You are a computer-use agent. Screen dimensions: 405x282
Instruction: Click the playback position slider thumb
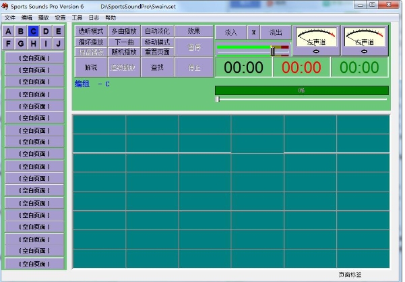pyautogui.click(x=218, y=99)
